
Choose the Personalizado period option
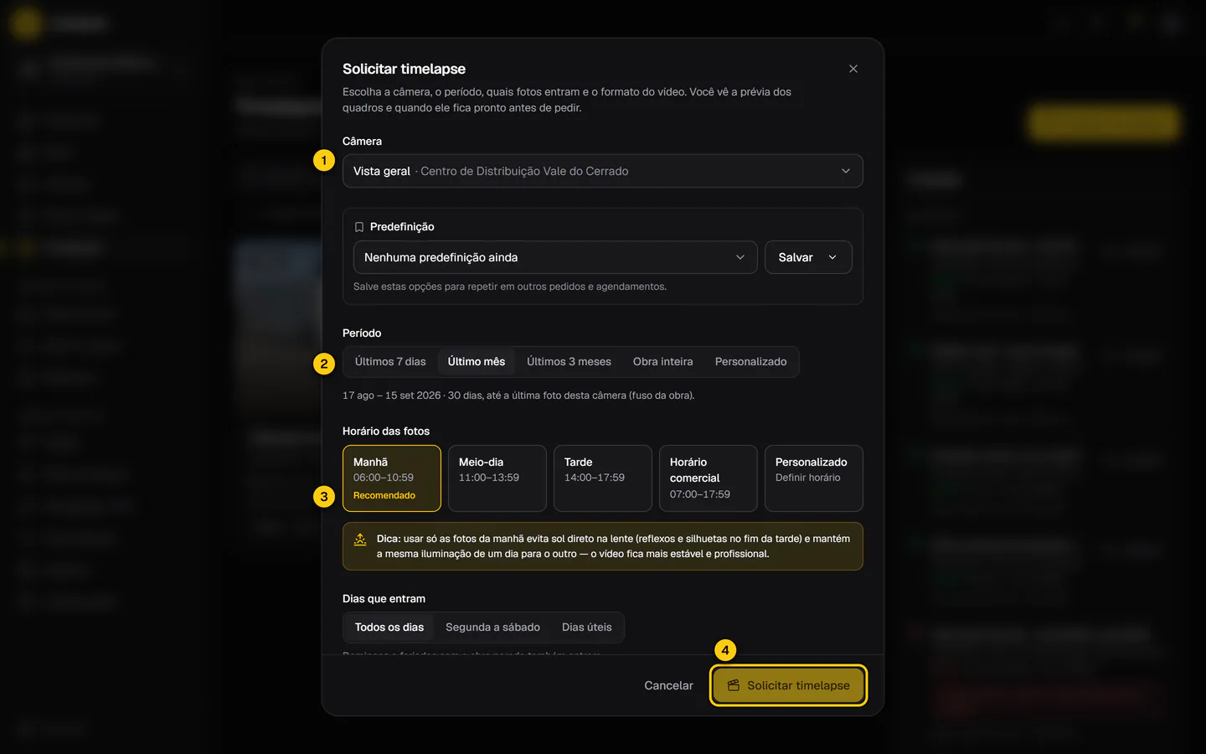[x=750, y=362]
